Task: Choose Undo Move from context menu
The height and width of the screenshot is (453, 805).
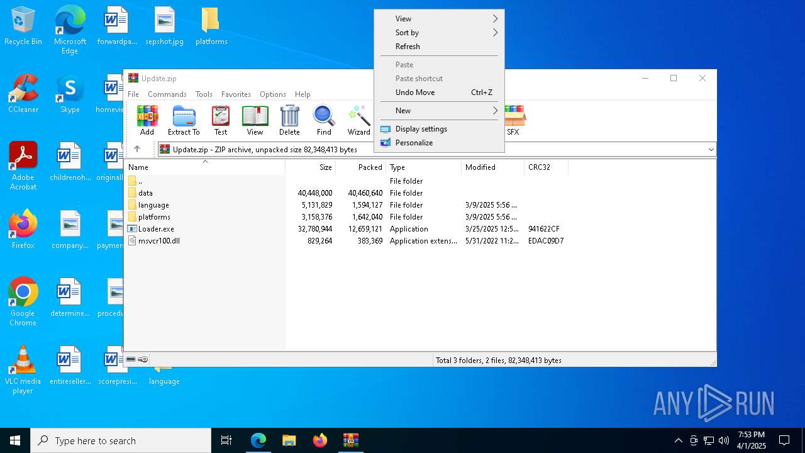Action: 439,92
